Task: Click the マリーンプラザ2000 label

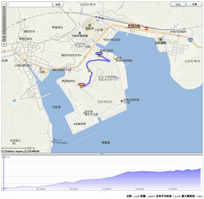Action: 60,141
